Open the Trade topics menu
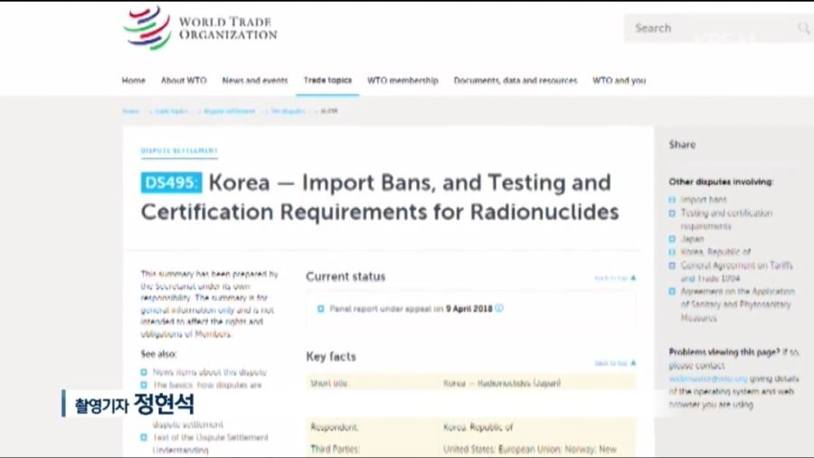 [327, 80]
